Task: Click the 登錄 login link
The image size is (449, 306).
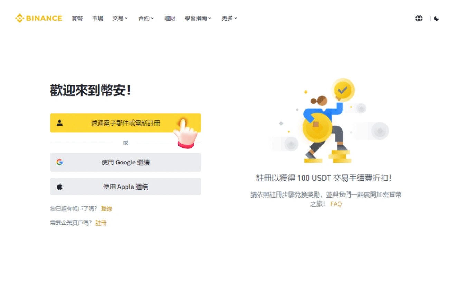Action: pos(106,209)
